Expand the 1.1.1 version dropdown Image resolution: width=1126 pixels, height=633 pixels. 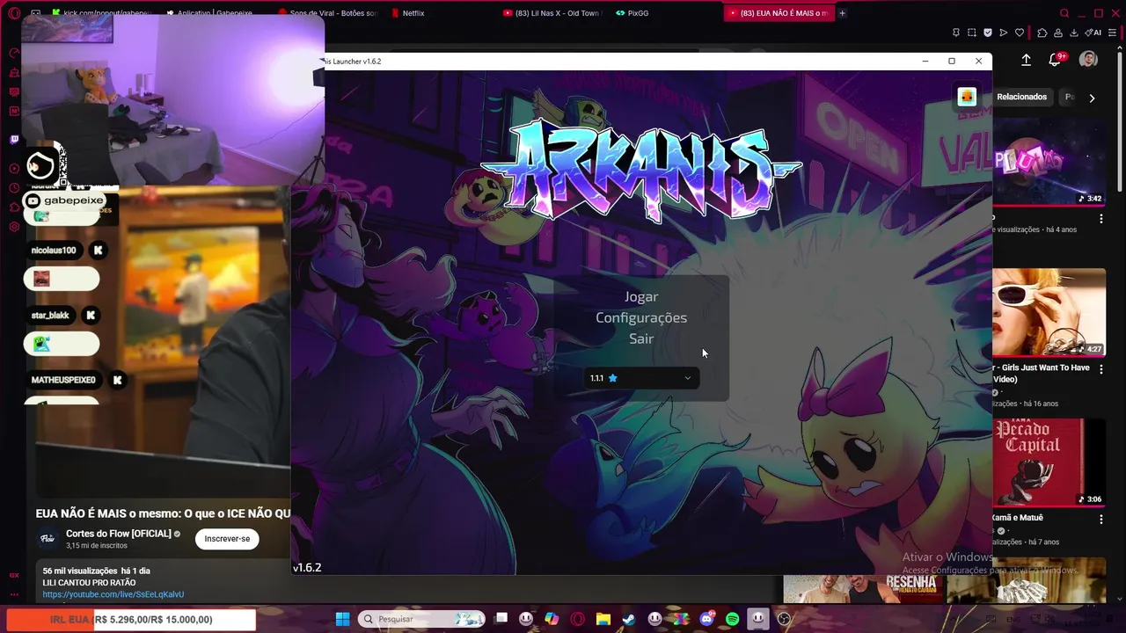641,378
